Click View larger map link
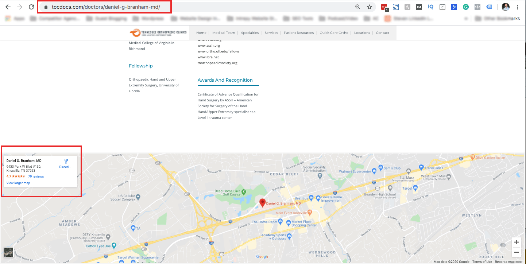Screen dimensions: 526x264 click(x=18, y=183)
